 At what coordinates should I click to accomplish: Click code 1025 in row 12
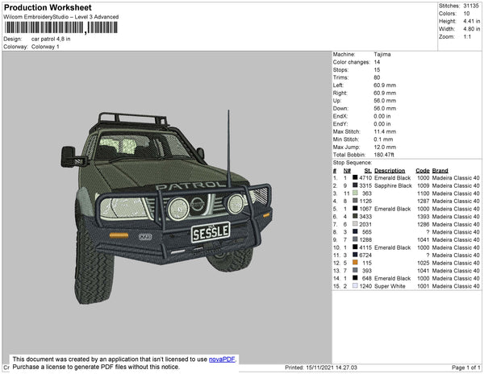coord(423,263)
